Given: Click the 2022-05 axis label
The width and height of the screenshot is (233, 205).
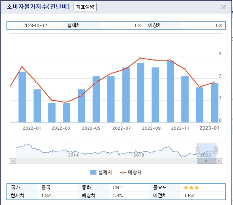Looking at the screenshot, I should tap(91, 128).
